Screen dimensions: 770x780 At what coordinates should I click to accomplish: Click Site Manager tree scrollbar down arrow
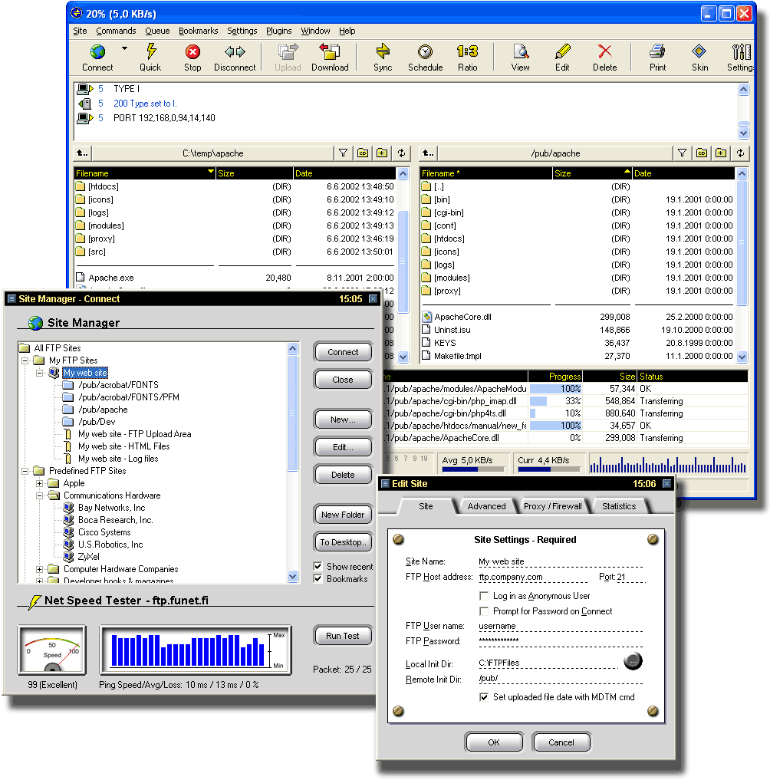292,577
